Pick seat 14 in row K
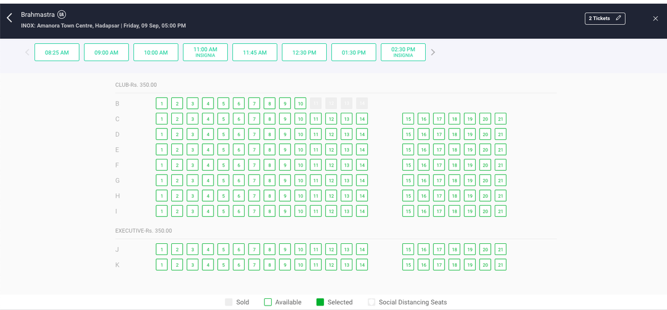 [x=362, y=265]
